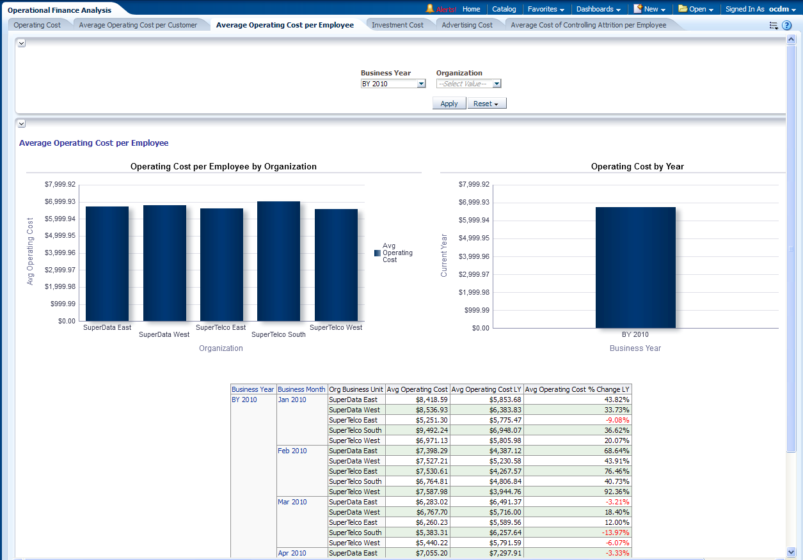
Task: Open the page options list icon
Action: click(774, 26)
